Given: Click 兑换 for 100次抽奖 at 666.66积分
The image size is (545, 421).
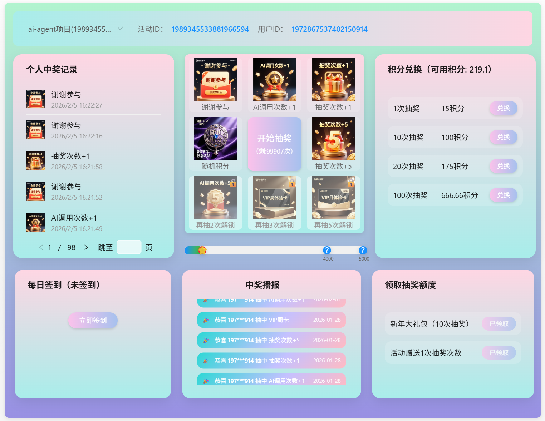Looking at the screenshot, I should tap(503, 195).
